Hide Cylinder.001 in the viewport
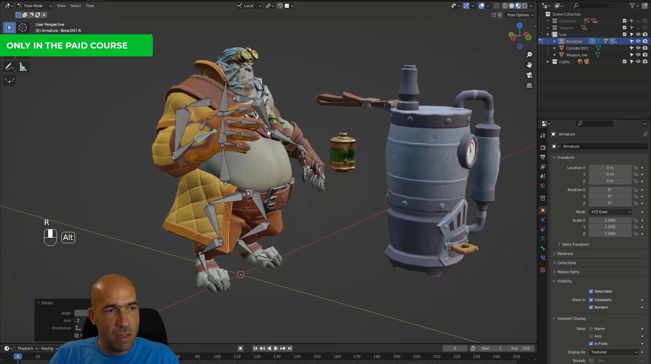Screen dimensions: 651x364 [638, 48]
